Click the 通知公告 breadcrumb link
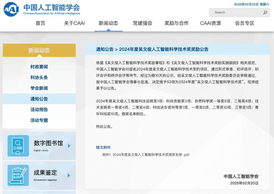The height and width of the screenshot is (194, 274). (105, 49)
